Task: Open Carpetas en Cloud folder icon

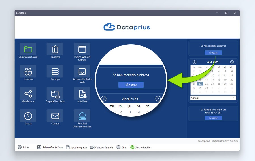Action: [28, 49]
